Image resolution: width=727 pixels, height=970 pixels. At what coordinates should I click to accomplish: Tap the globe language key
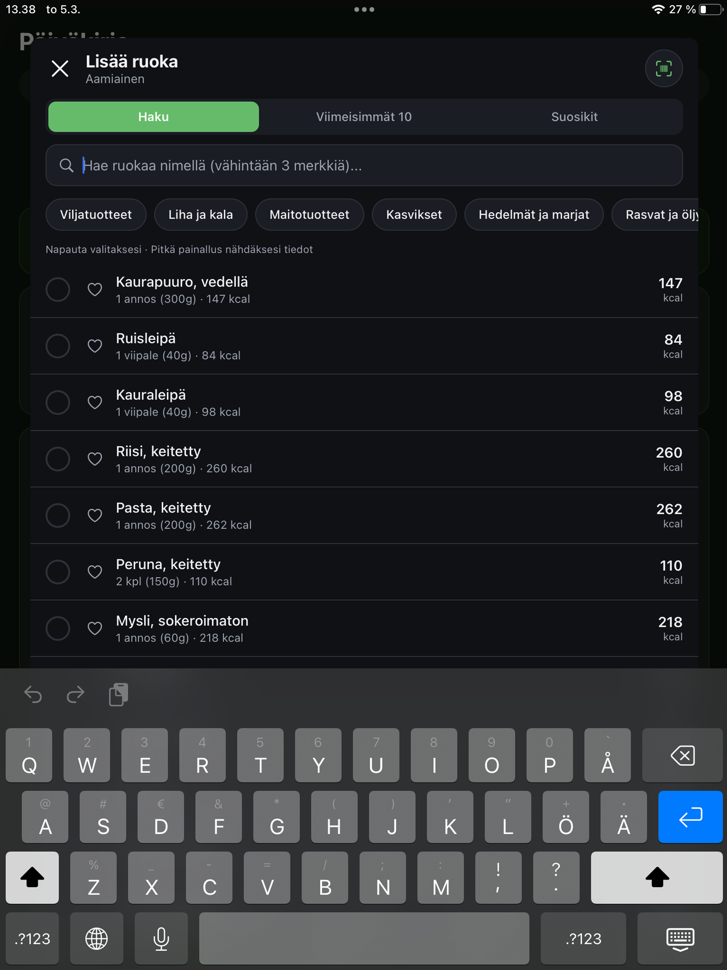coord(97,938)
